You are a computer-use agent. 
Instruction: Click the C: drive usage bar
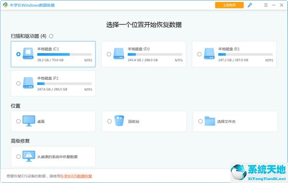[64, 54]
